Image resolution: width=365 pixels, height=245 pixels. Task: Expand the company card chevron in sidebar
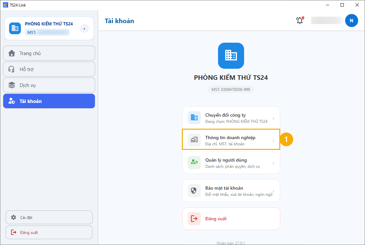coord(84,29)
